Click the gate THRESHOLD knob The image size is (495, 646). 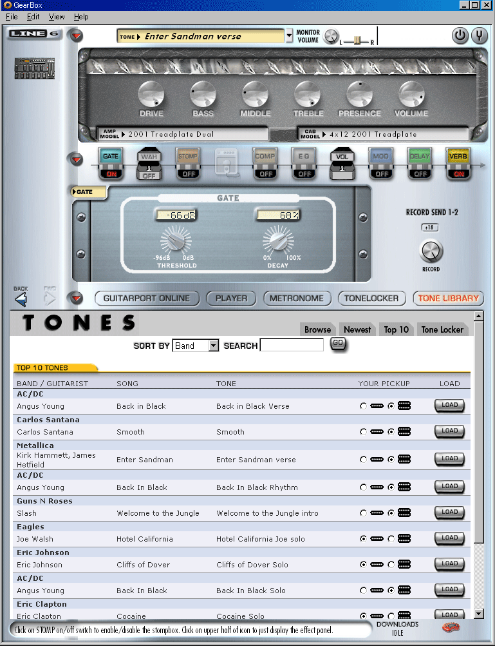coord(176,240)
